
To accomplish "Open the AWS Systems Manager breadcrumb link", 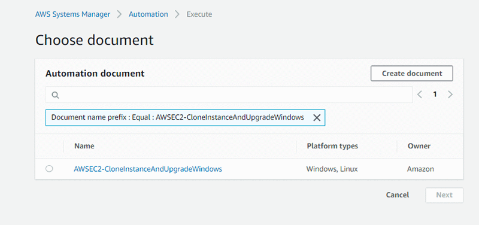I will 72,14.
